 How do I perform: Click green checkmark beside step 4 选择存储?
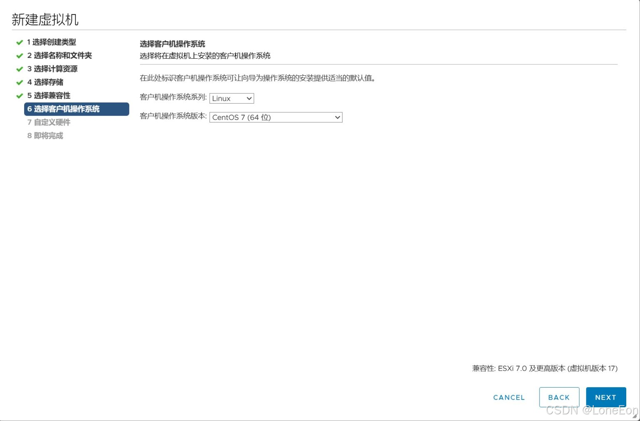19,82
